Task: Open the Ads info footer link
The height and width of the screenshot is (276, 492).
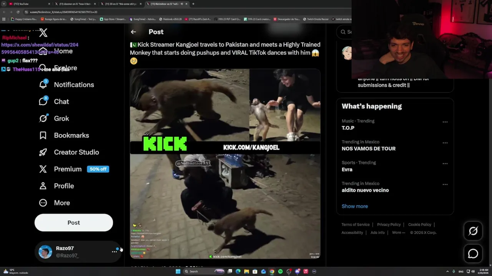Action: [x=377, y=233]
